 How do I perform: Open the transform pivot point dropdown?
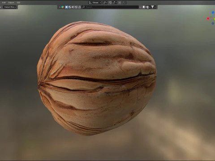105,3
